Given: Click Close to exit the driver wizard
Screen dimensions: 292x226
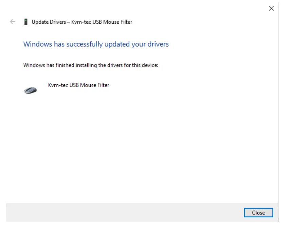Looking at the screenshot, I should click(x=258, y=213).
